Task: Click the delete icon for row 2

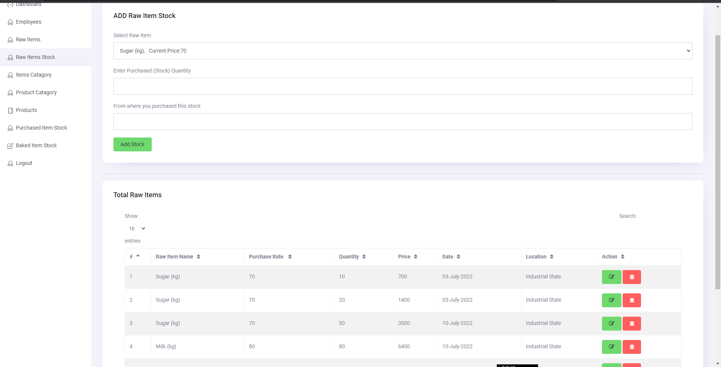Action: click(x=632, y=300)
